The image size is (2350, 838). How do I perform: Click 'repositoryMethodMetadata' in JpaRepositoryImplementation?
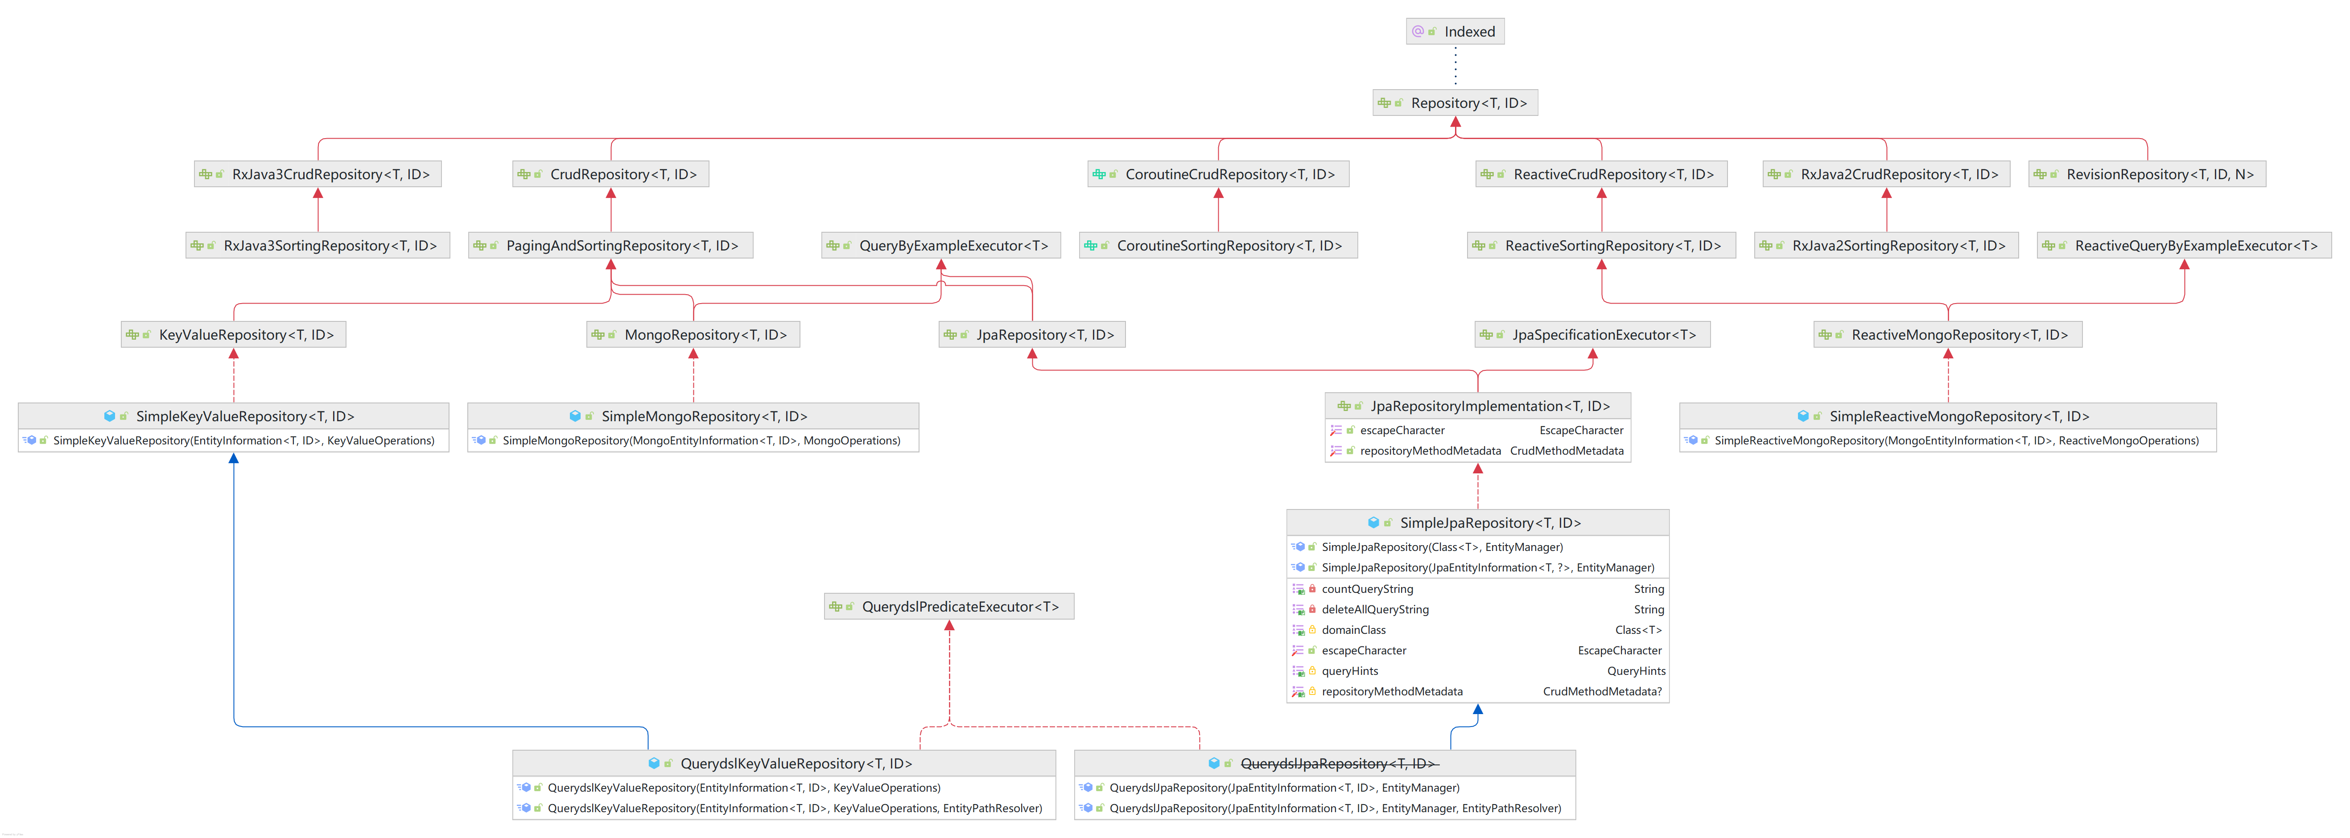tap(1431, 451)
